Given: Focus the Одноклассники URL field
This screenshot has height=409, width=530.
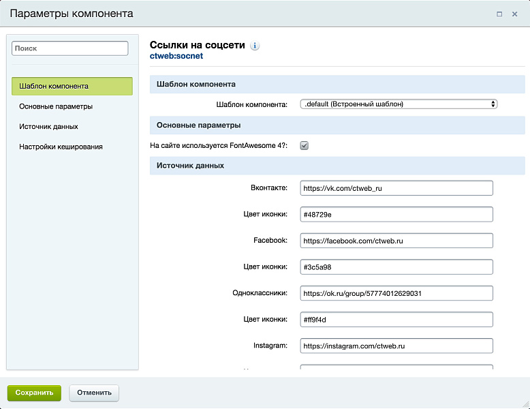Looking at the screenshot, I should pos(396,294).
